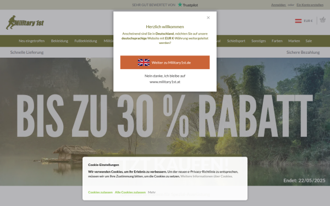Open the Farben menu

277,41
